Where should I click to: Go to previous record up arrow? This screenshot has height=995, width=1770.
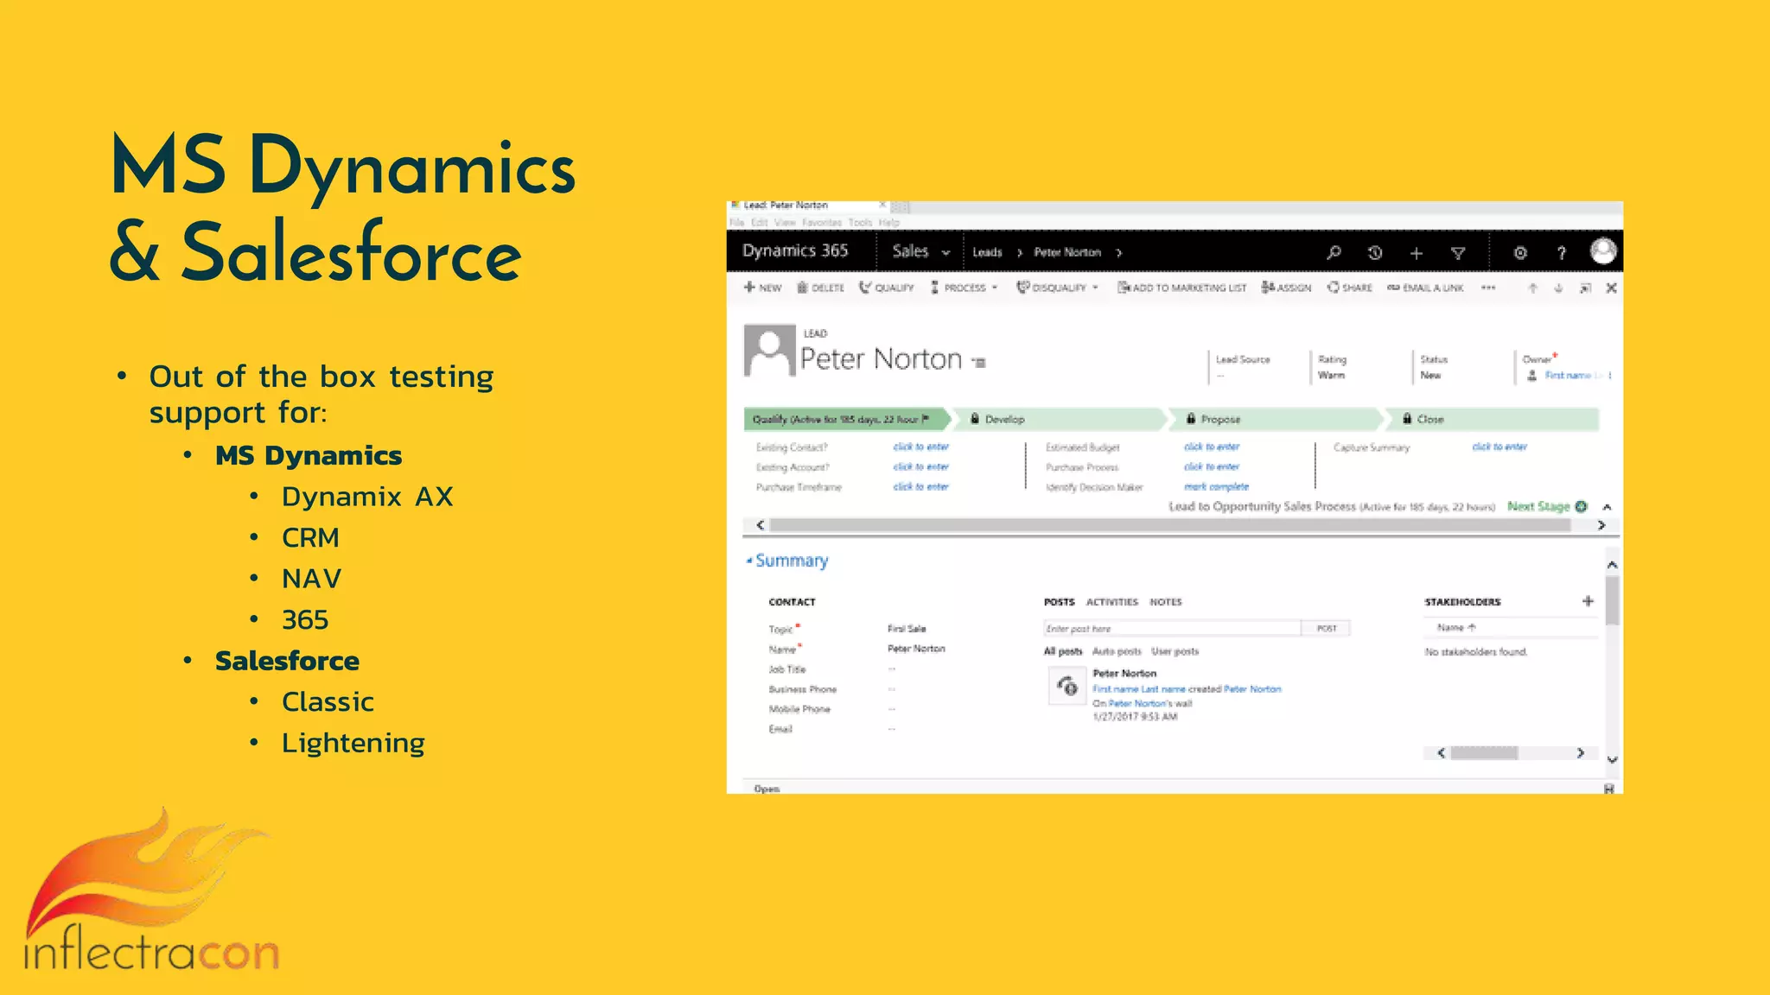tap(1532, 288)
